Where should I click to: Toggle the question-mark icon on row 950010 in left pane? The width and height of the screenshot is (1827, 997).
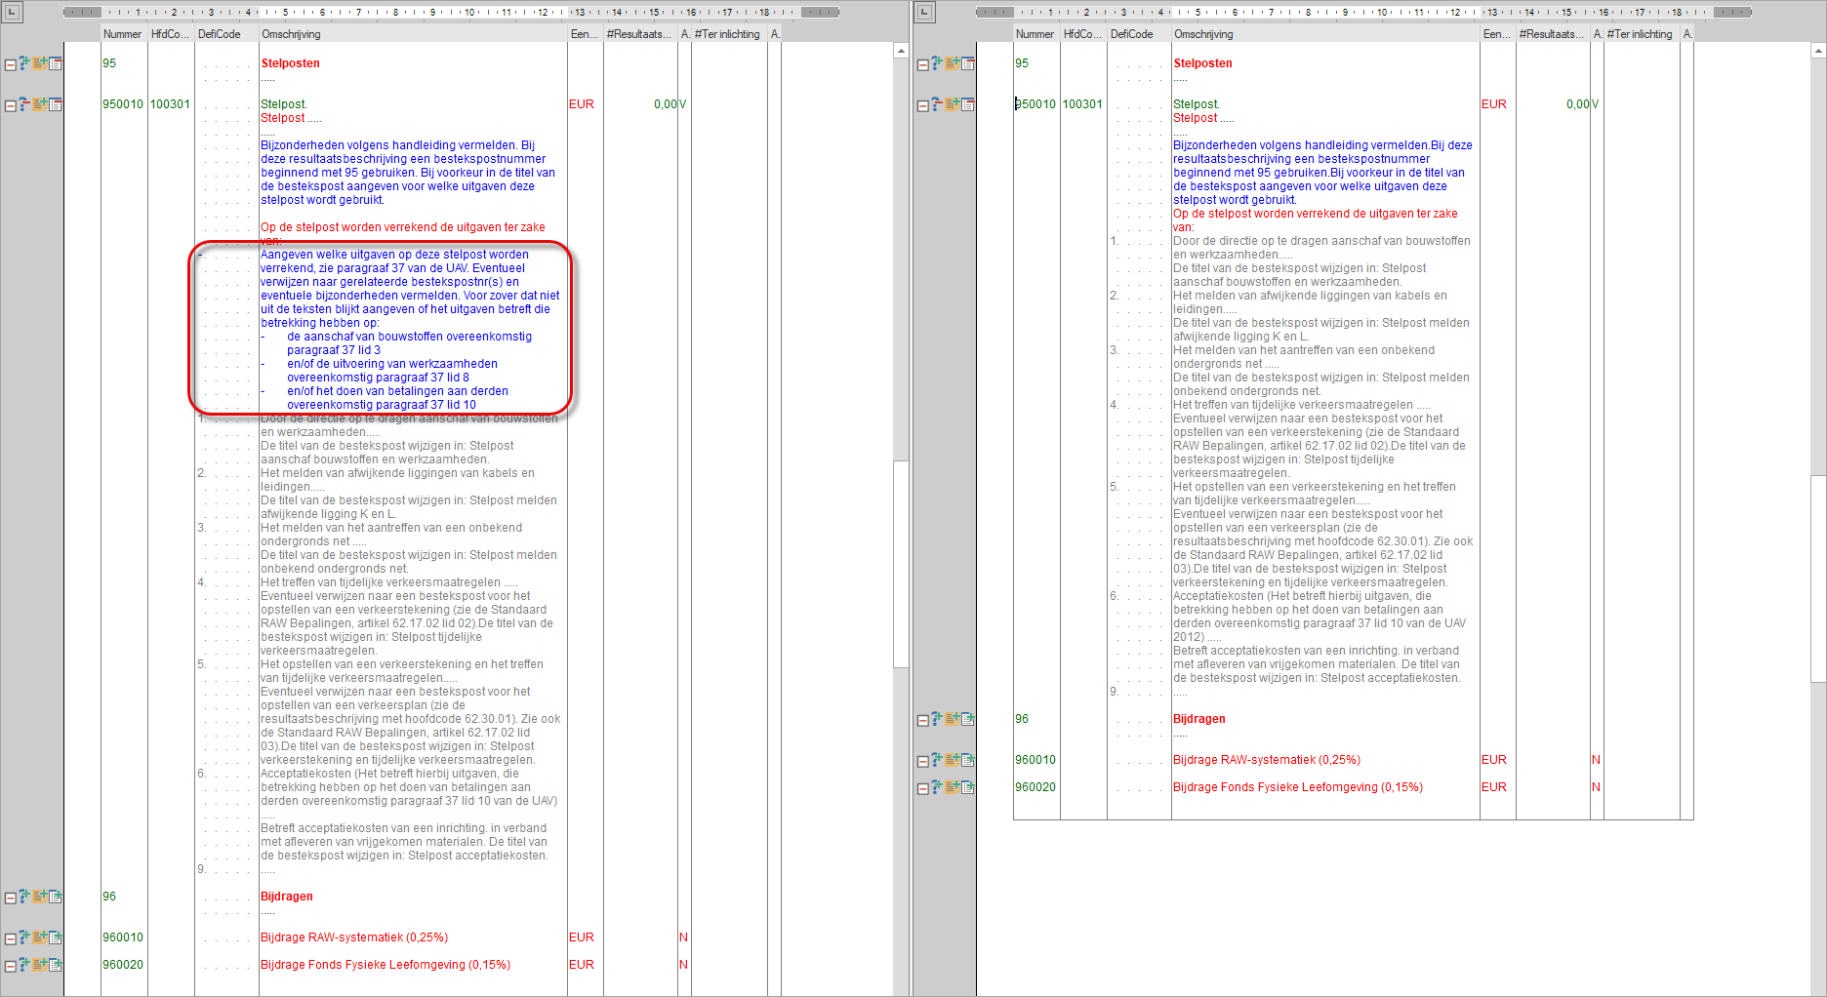24,104
